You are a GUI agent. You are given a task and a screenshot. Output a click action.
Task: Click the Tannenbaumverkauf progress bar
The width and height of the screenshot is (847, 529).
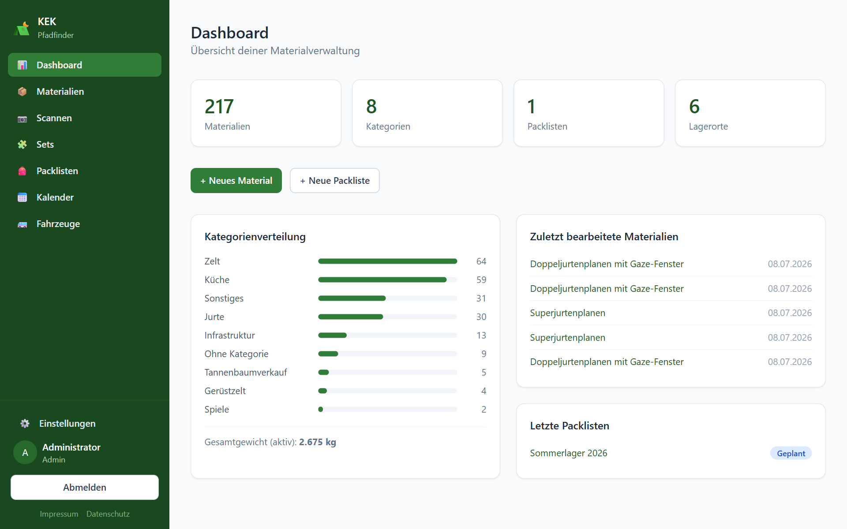pos(388,373)
